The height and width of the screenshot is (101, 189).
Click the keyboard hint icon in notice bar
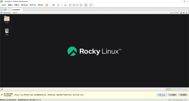pyautogui.click(x=2, y=95)
